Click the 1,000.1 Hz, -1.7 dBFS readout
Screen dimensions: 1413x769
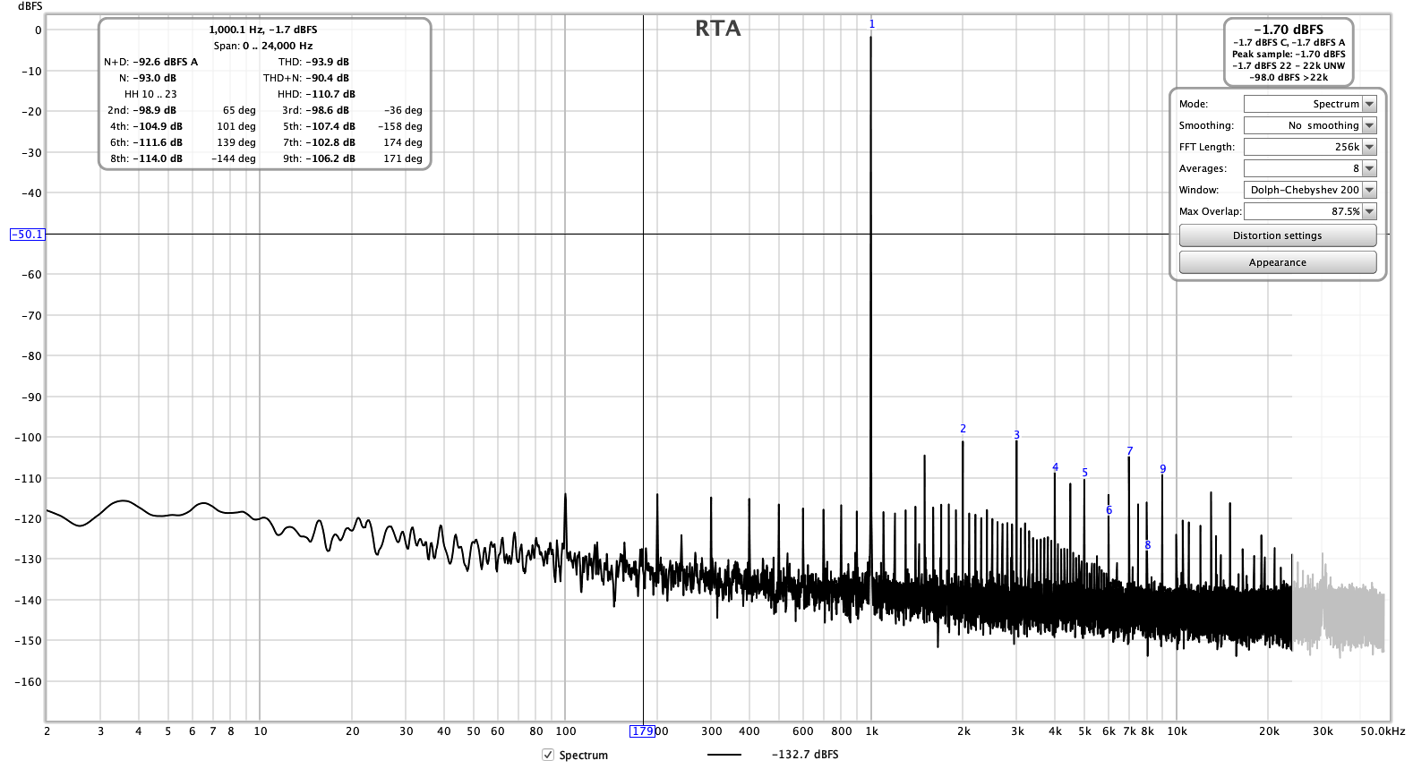pyautogui.click(x=263, y=30)
